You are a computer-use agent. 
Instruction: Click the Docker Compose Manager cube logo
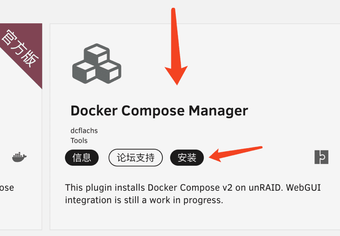96,64
